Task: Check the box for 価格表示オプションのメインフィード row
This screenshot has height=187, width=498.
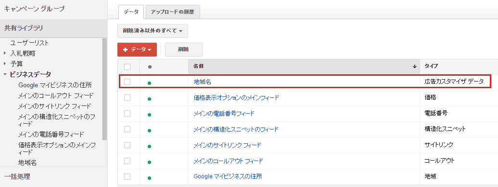Action: point(128,98)
